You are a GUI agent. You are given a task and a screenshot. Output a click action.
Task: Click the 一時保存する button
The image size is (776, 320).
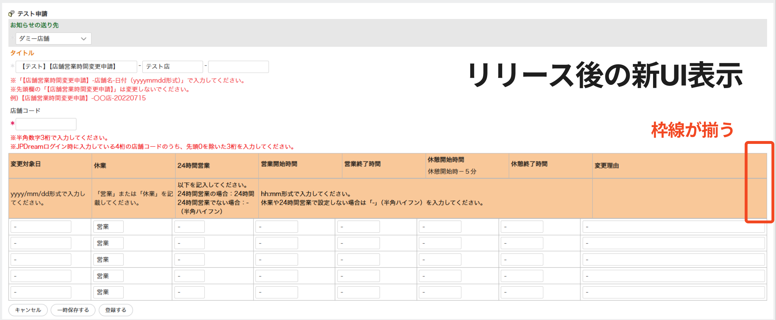73,310
